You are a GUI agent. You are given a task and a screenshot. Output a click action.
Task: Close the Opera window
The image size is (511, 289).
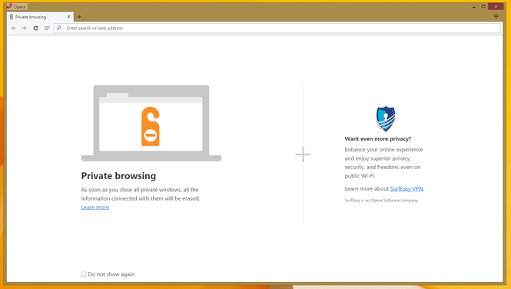(x=496, y=6)
